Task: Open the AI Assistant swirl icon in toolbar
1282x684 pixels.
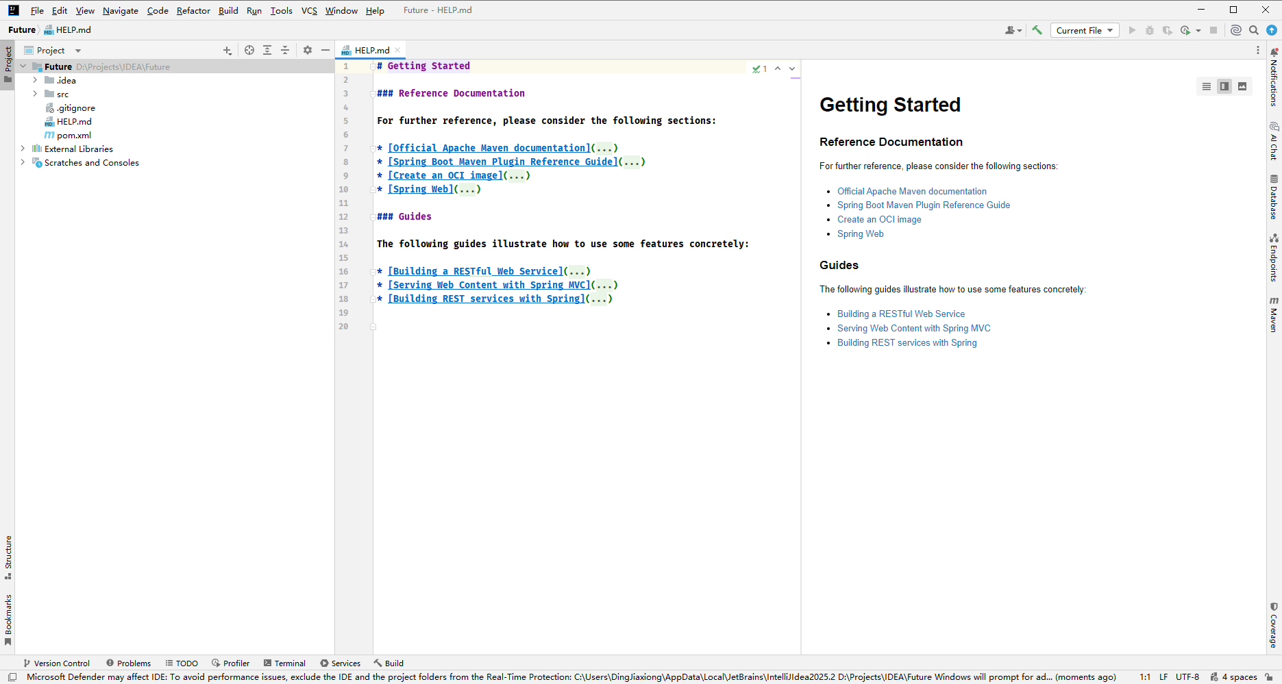Action: click(x=1236, y=30)
